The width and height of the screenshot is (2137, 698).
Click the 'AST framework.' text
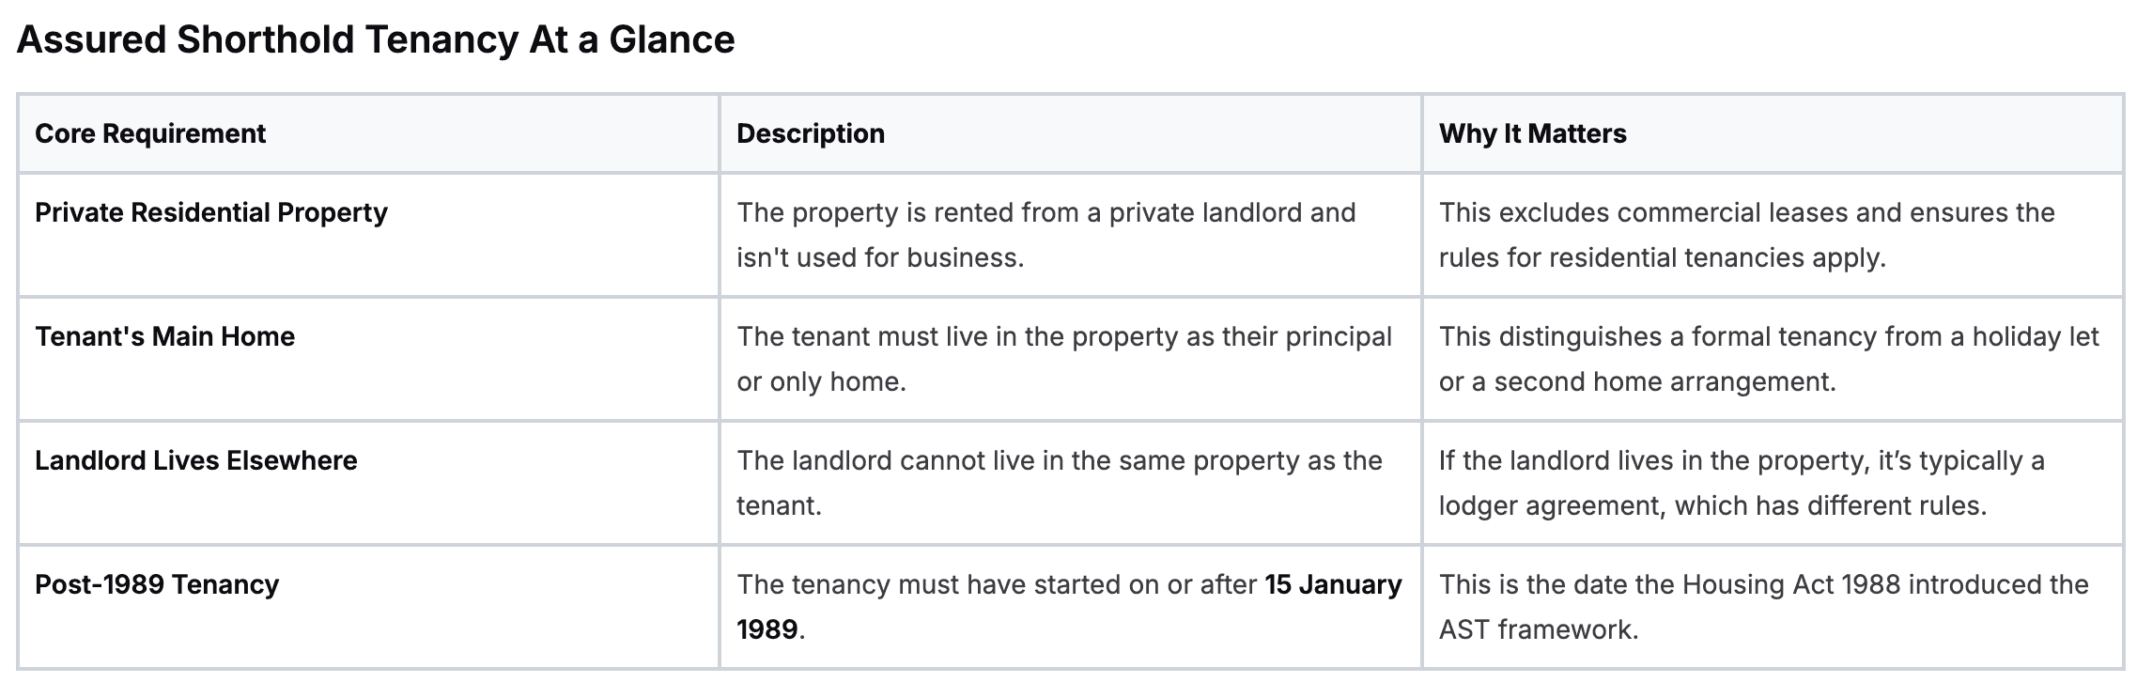[x=1538, y=629]
